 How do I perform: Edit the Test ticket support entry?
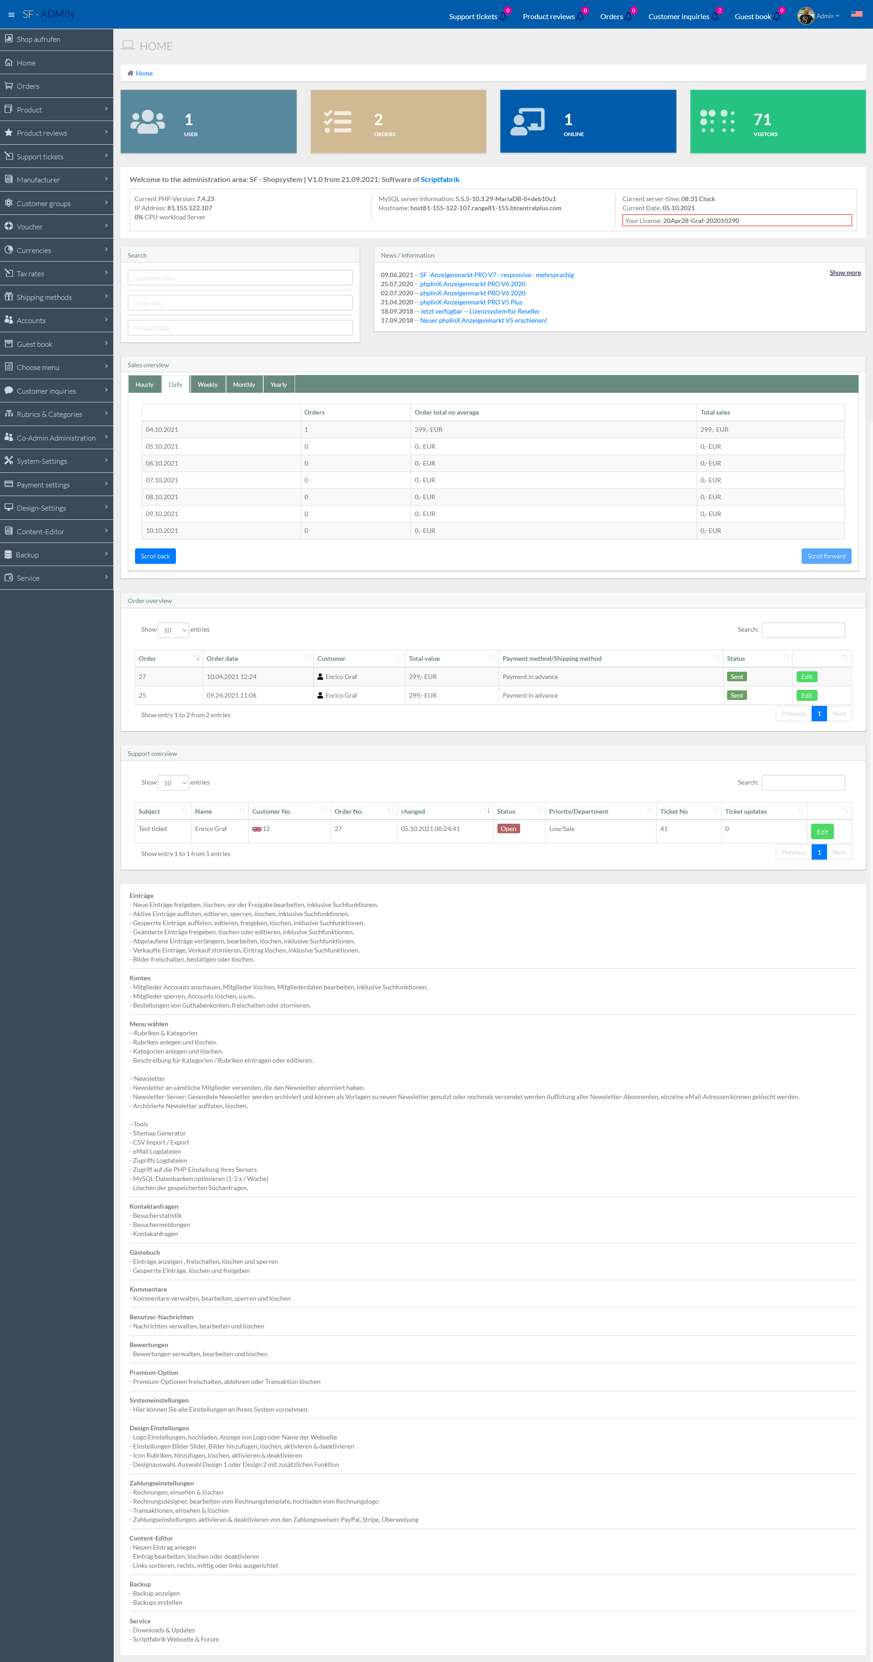(x=822, y=831)
